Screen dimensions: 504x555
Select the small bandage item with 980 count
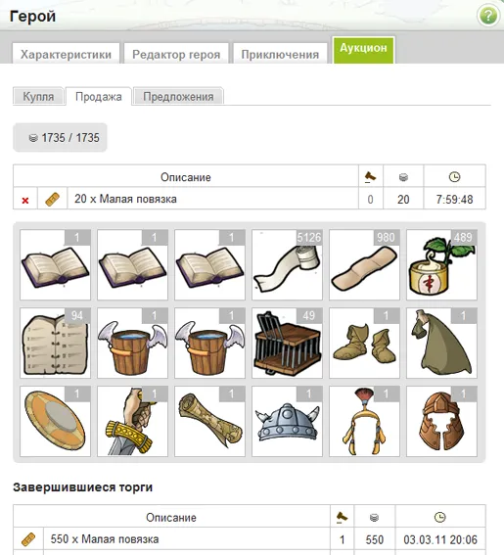[x=365, y=264]
